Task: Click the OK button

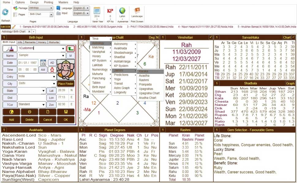Action: coord(66,120)
